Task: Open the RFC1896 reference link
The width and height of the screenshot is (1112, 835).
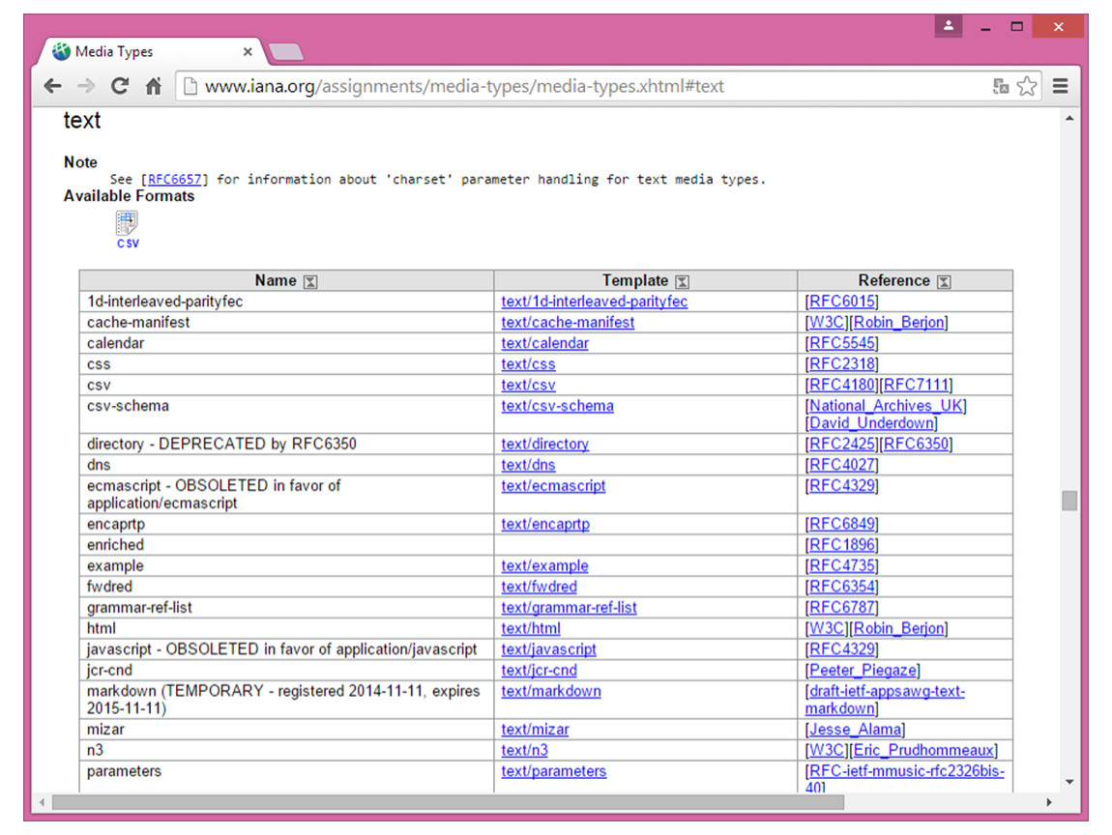Action: click(x=842, y=545)
